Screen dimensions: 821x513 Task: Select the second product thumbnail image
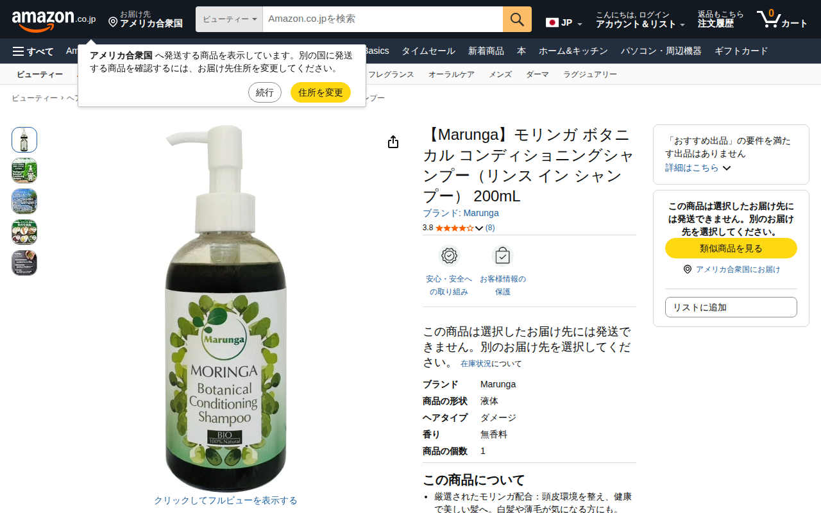pos(24,171)
